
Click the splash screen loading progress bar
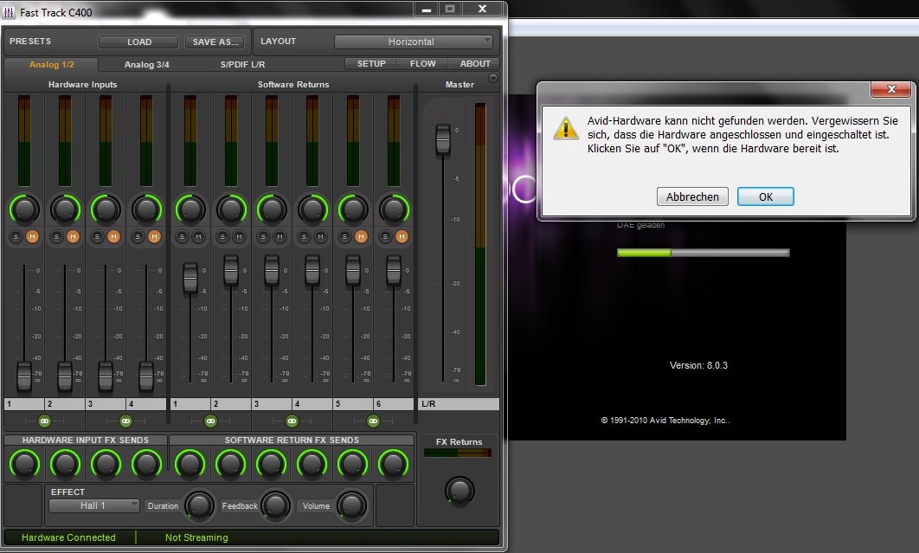[704, 253]
